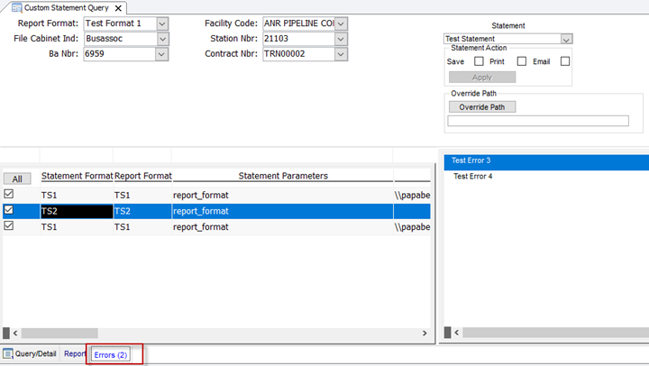Switch to the Errors (2) tab
The image size is (649, 366).
coord(113,354)
